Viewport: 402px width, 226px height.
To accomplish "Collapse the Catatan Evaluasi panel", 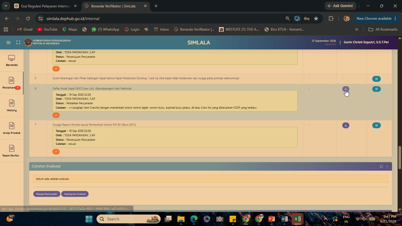I will [x=387, y=167].
